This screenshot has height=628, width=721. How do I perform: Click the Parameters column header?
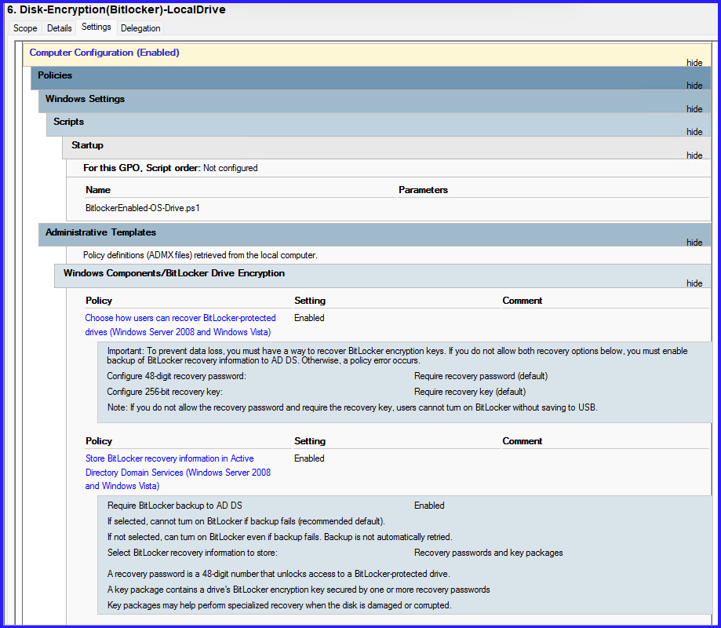(x=423, y=190)
